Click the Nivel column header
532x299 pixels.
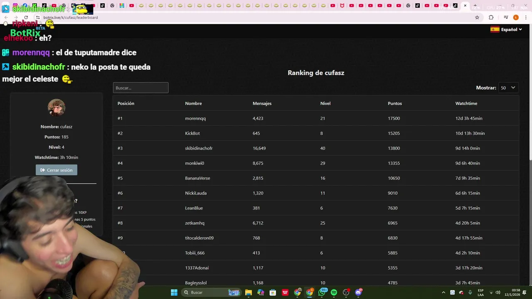tap(325, 103)
